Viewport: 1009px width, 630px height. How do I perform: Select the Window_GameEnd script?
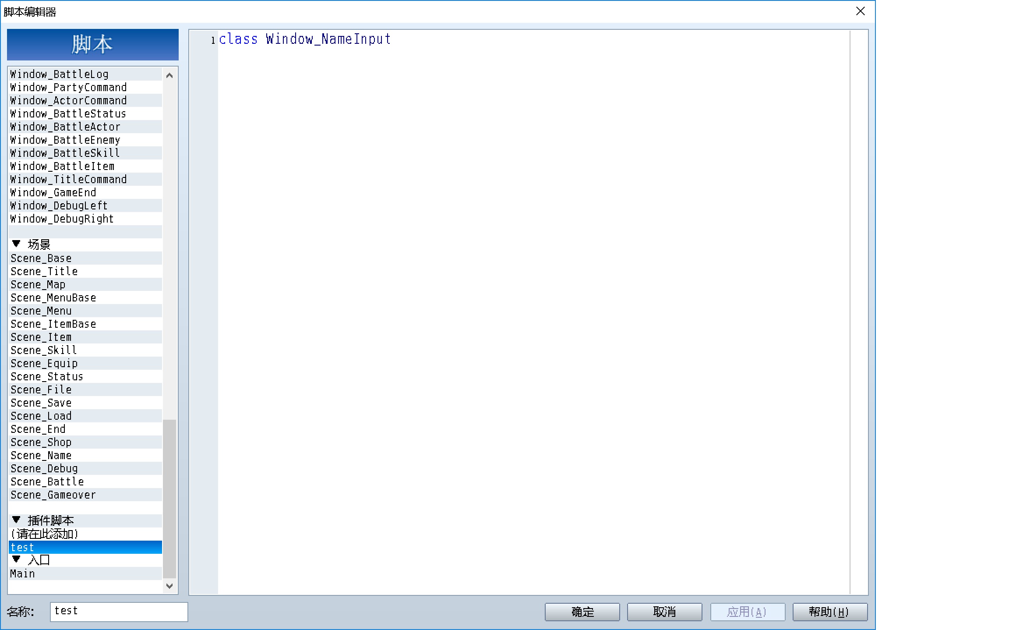click(85, 192)
